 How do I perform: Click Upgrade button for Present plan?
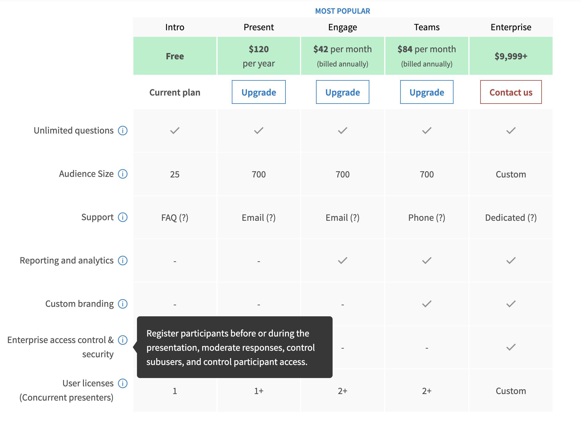click(x=259, y=92)
